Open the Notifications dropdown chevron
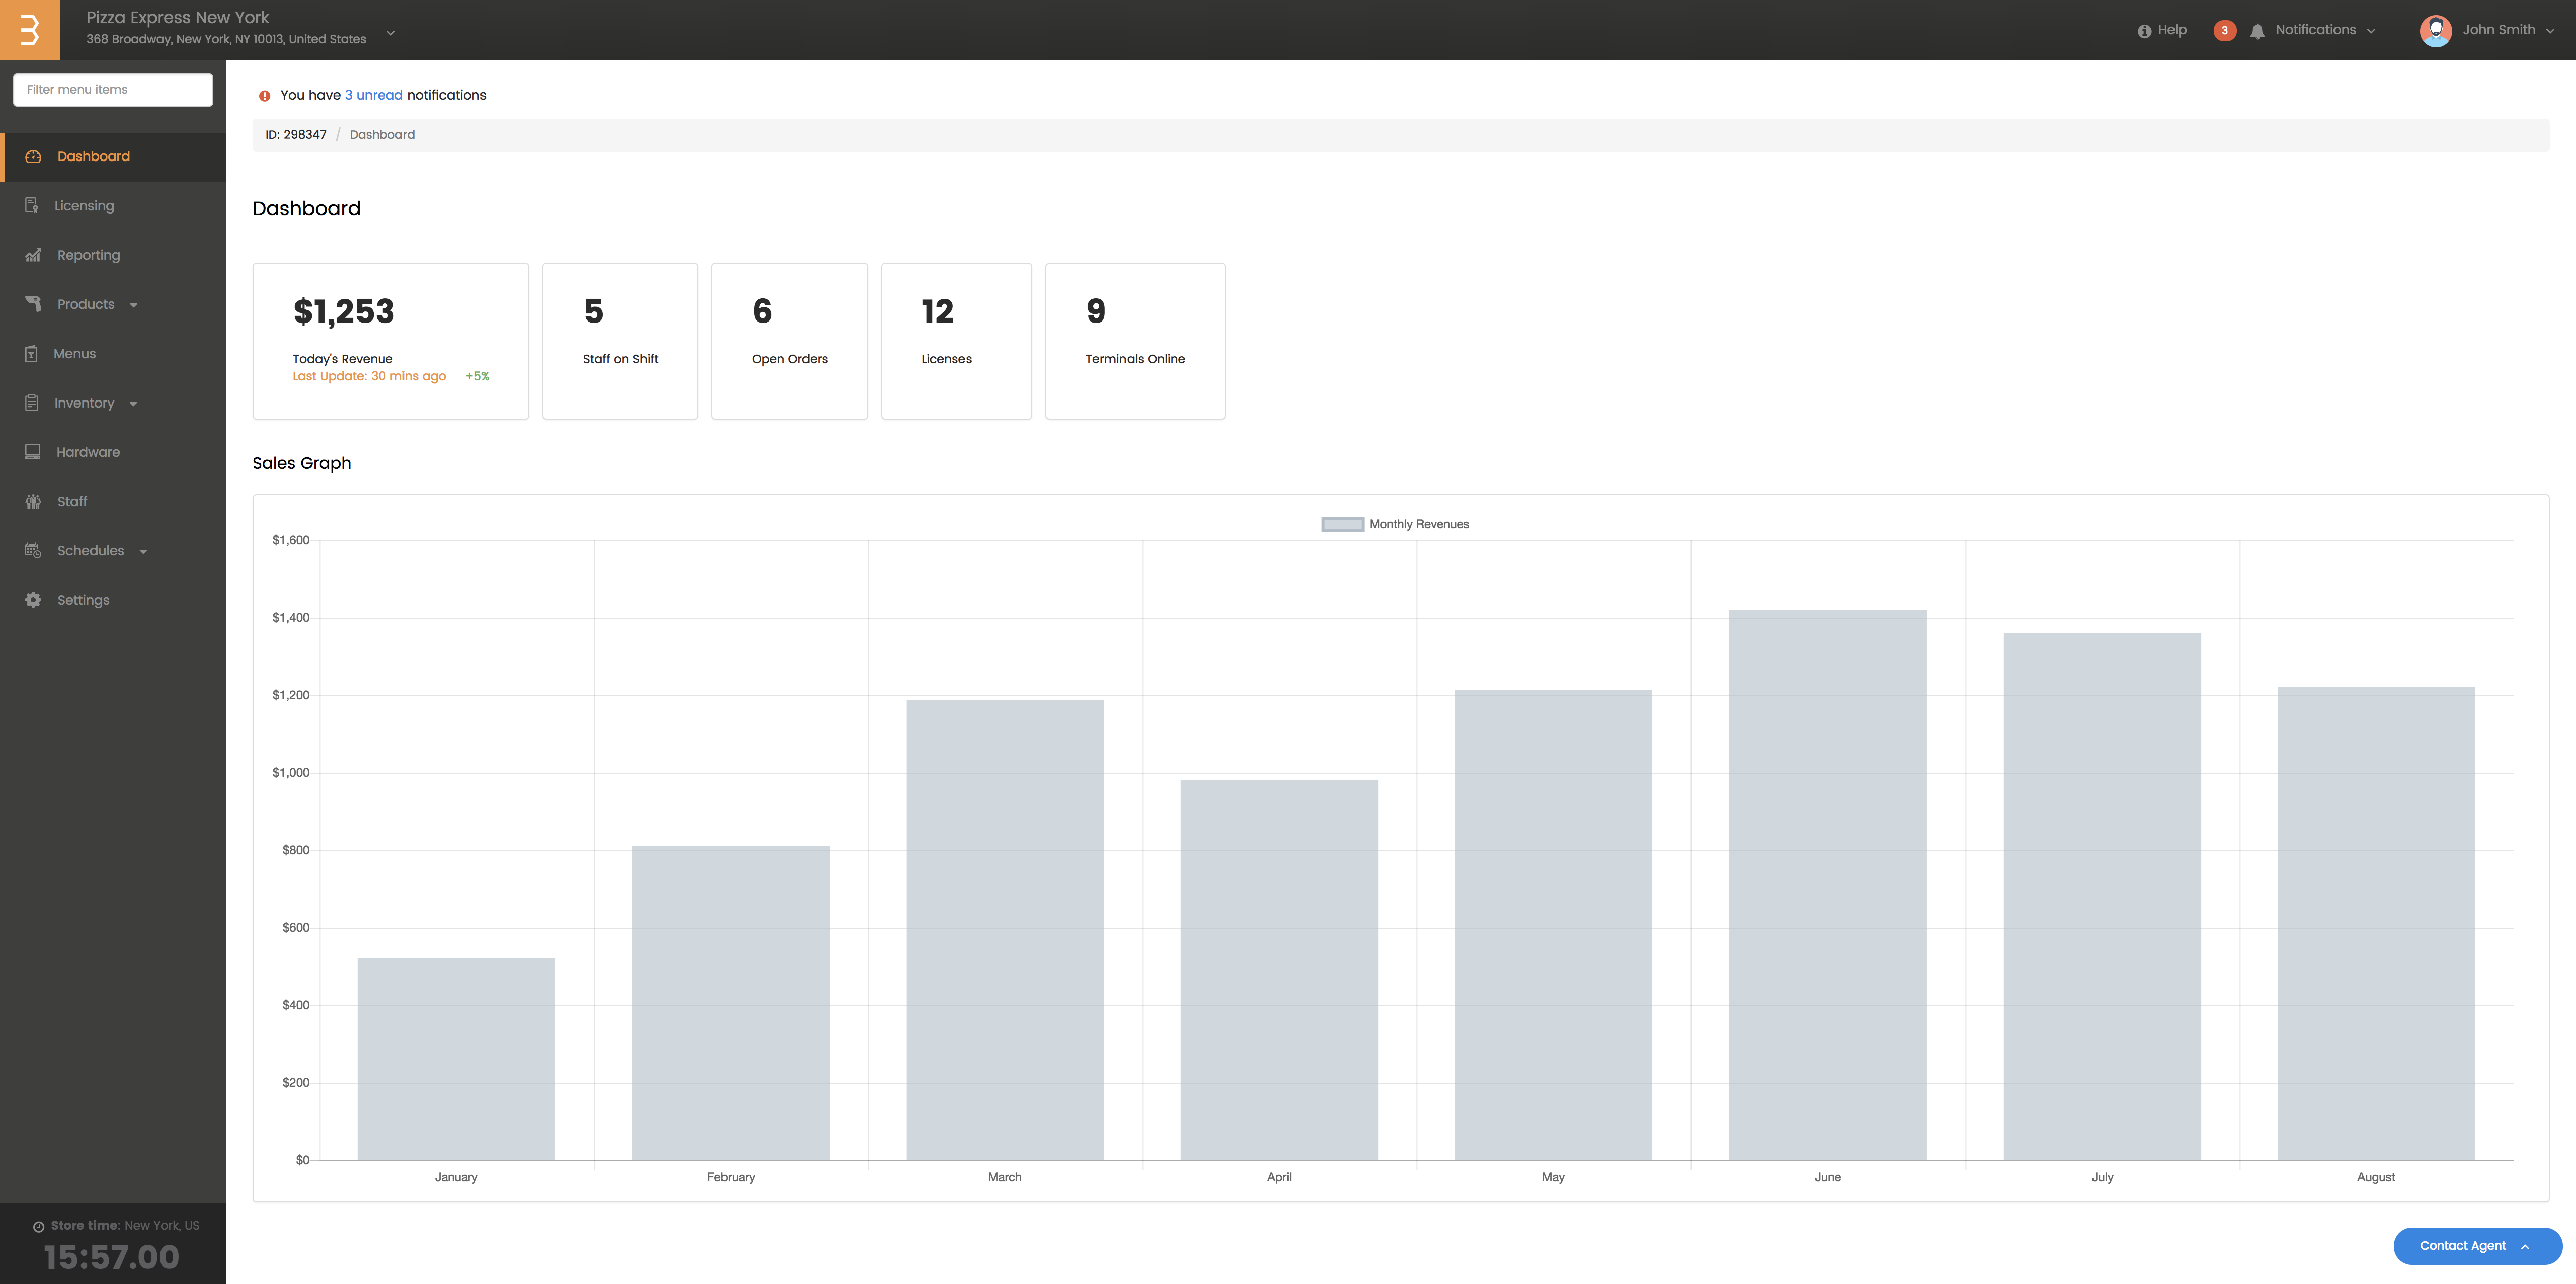Screen dimensions: 2576x1284 click(2371, 31)
